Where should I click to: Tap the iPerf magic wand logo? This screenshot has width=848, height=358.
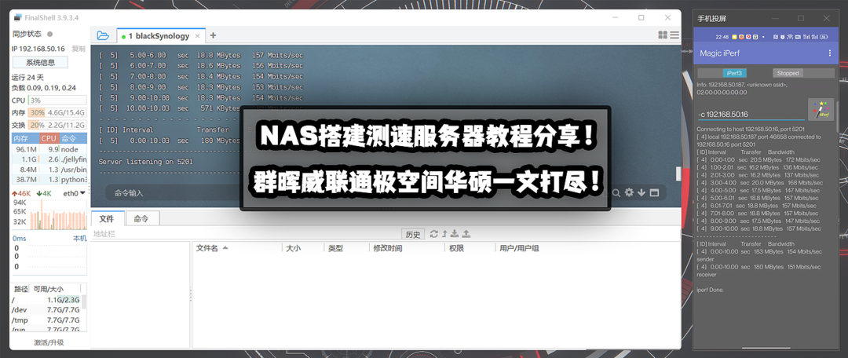point(821,109)
